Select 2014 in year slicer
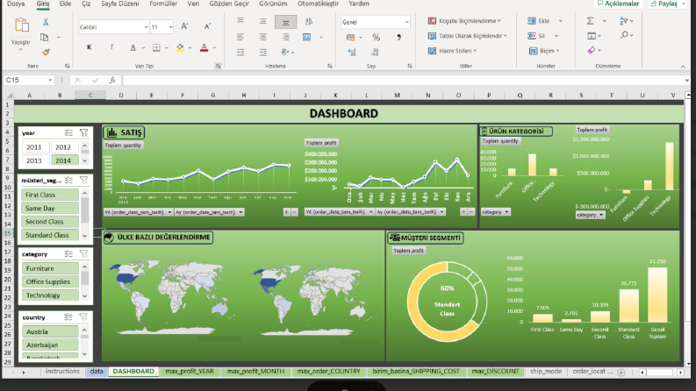This screenshot has width=696, height=391. tap(63, 160)
